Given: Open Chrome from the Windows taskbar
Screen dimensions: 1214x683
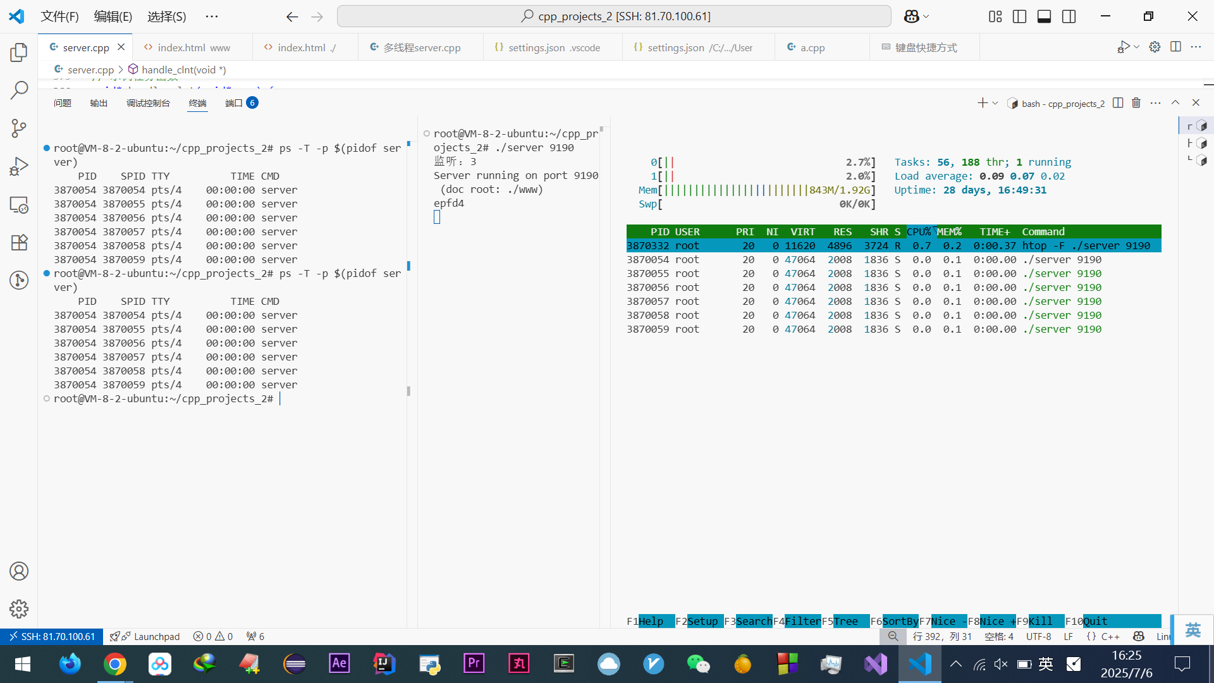Looking at the screenshot, I should pos(115,664).
